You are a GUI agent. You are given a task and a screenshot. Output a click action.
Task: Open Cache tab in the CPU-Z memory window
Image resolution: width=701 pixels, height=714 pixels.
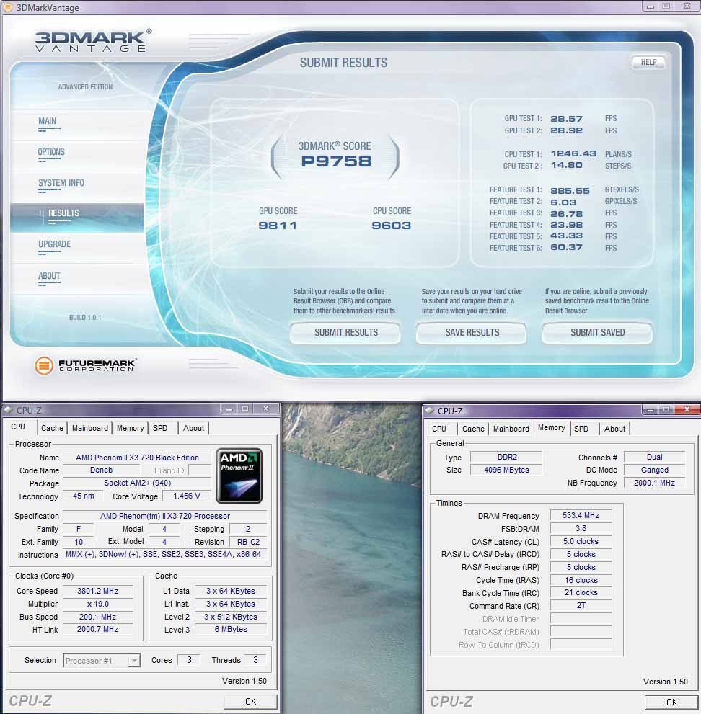(x=473, y=429)
